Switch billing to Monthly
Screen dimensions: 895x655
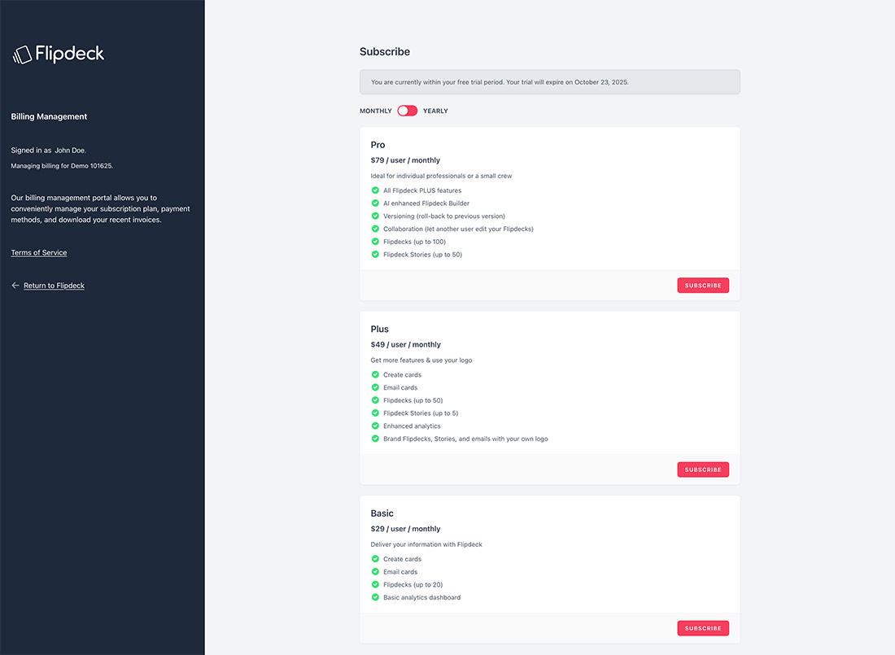point(375,110)
